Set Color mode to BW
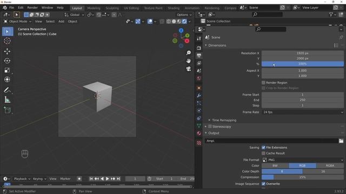The width and height of the screenshot is (346, 194). 275,165
